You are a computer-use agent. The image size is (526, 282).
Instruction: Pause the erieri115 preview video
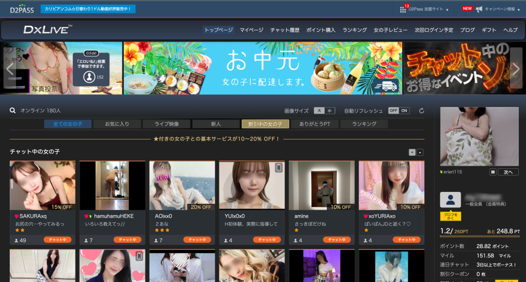pos(493,172)
